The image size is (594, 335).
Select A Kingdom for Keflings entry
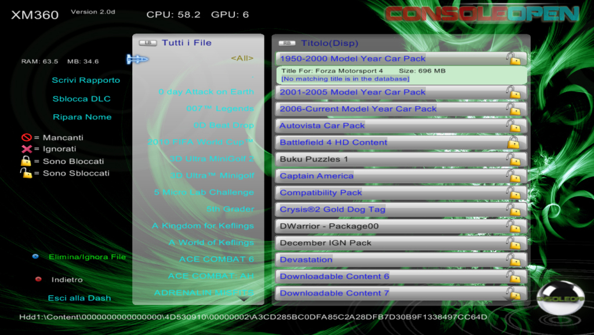pos(203,226)
